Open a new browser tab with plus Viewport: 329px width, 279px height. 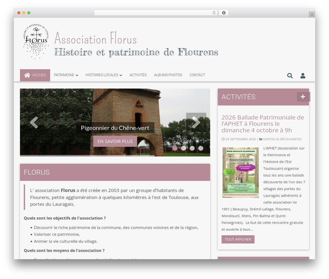[312, 15]
